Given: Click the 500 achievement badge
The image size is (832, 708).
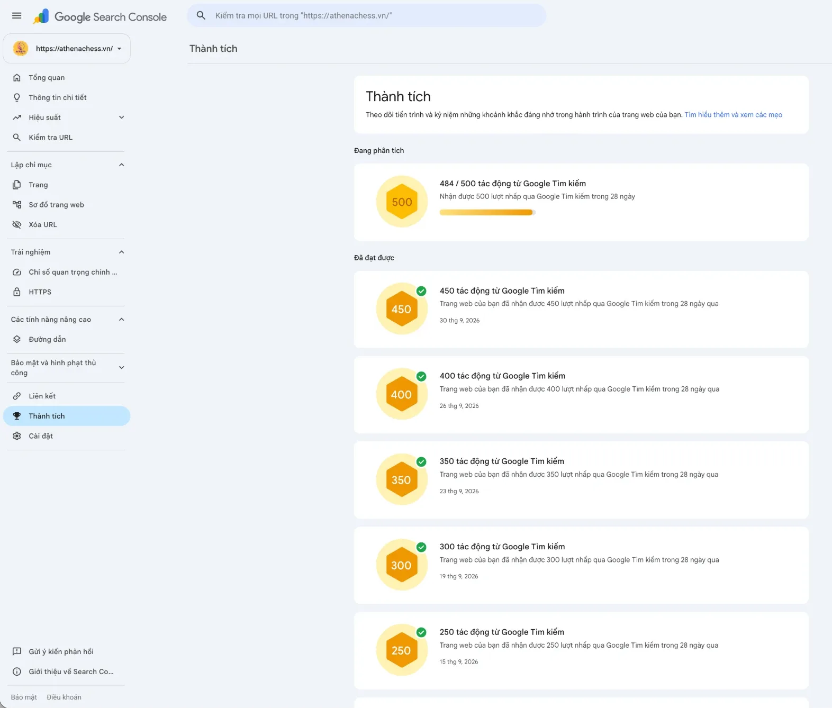Looking at the screenshot, I should pos(402,202).
